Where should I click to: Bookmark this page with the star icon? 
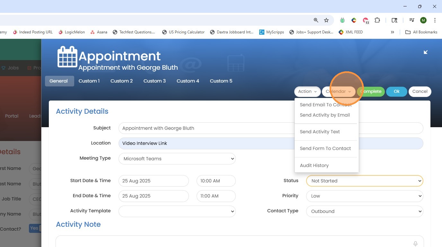326,20
